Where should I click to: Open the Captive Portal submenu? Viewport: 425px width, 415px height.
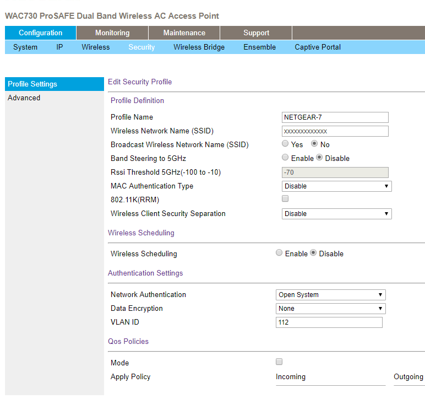click(318, 47)
